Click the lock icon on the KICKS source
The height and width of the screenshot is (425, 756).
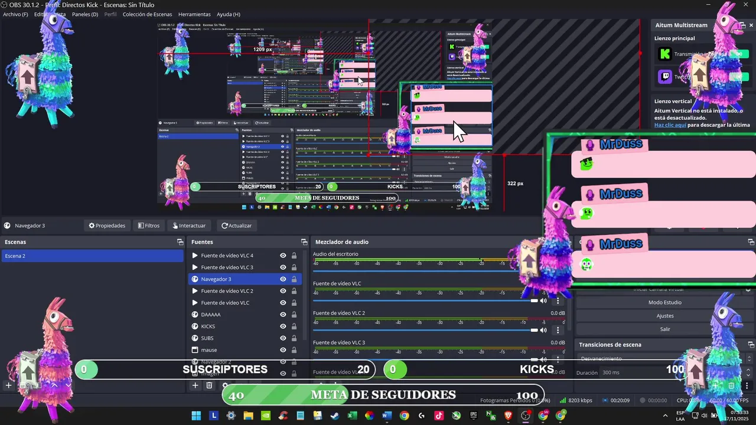pyautogui.click(x=294, y=326)
